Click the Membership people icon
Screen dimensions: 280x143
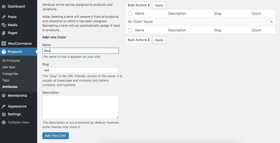click(x=4, y=96)
